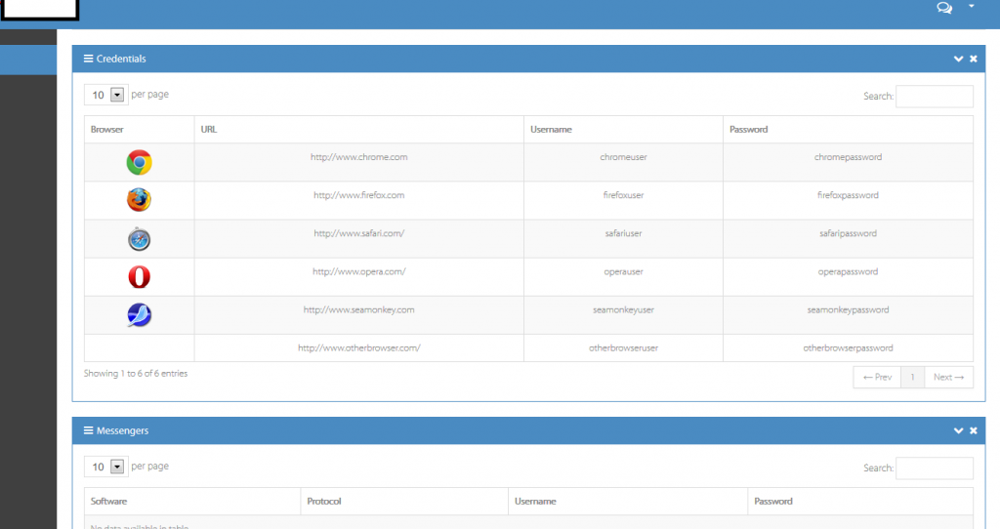Open the chat bubbles icon in top bar
This screenshot has height=529, width=1000.
tap(944, 8)
